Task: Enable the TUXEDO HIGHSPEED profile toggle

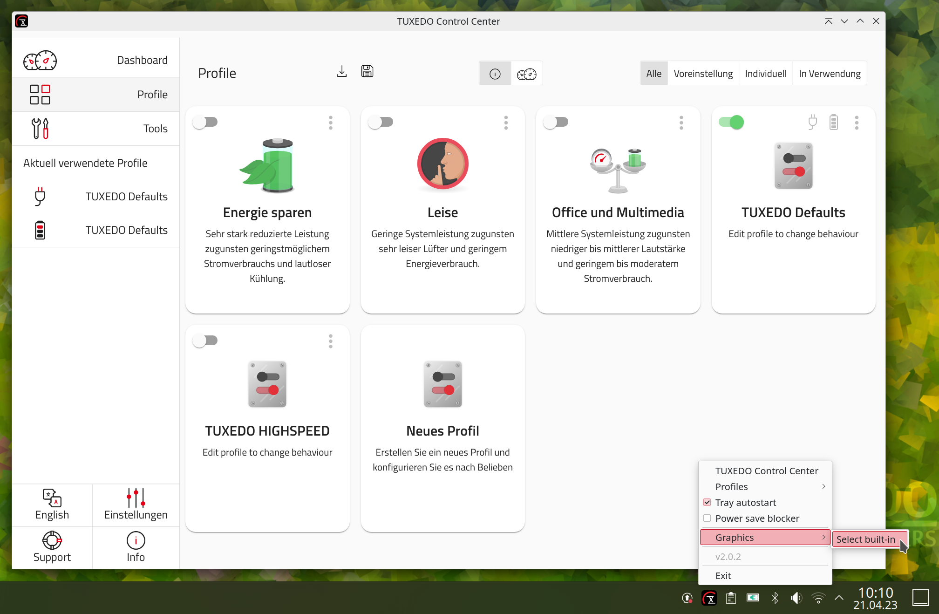Action: point(205,341)
